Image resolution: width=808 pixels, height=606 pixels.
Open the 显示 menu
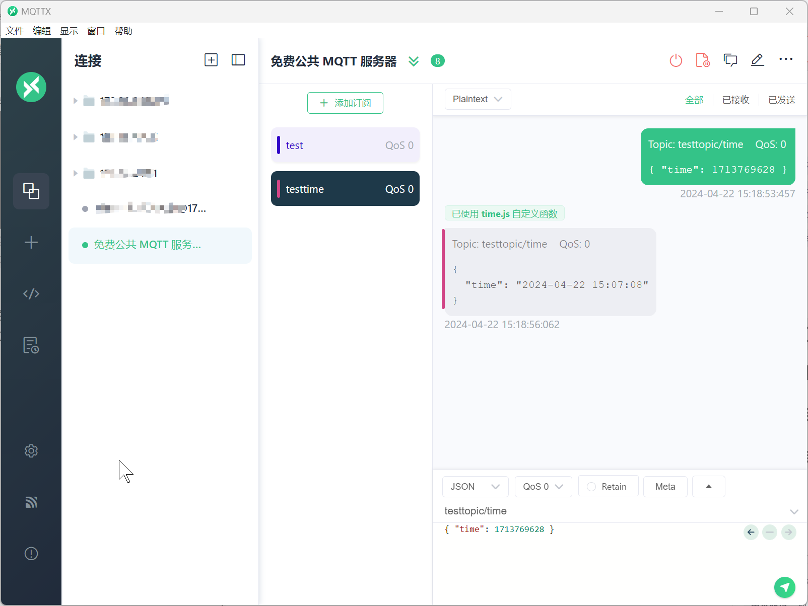click(x=69, y=31)
